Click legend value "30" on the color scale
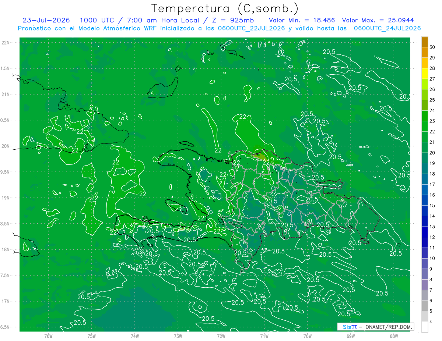Screen dimensions: 442x341 pyautogui.click(x=432, y=47)
